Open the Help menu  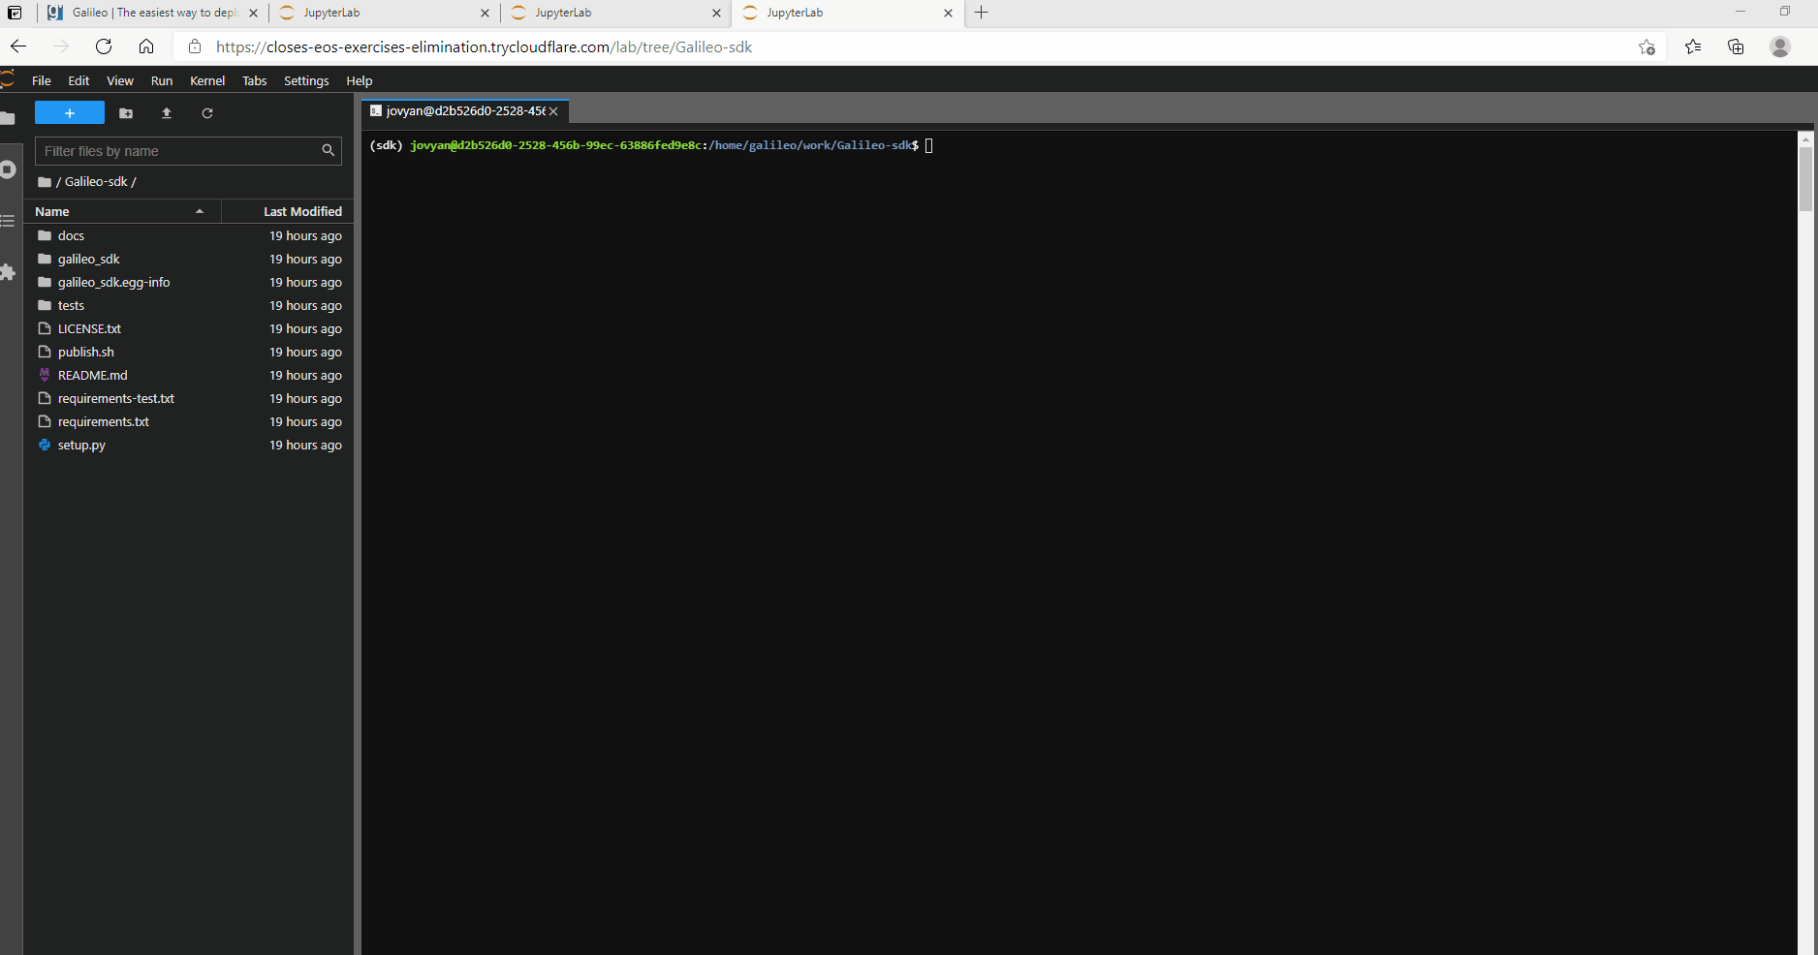click(x=360, y=81)
